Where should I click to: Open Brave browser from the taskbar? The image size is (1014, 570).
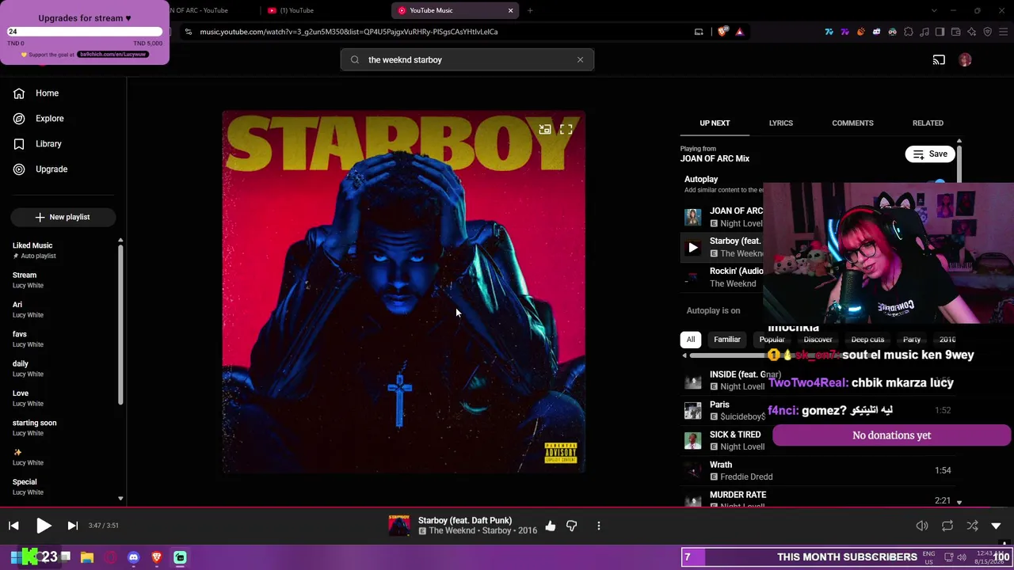point(157,557)
